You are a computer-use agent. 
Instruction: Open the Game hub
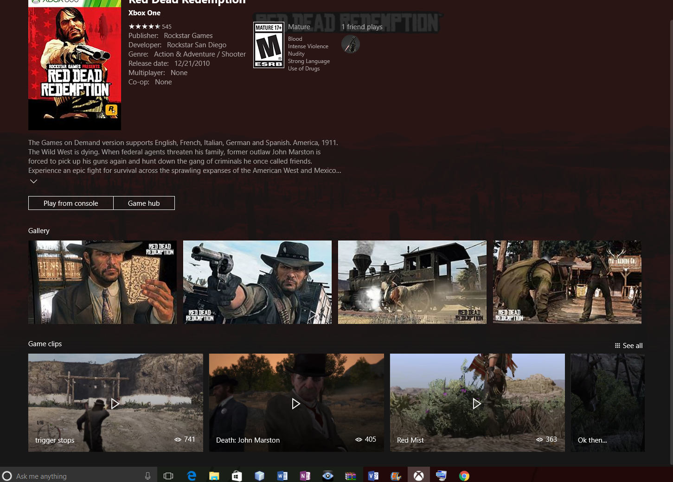coord(144,203)
